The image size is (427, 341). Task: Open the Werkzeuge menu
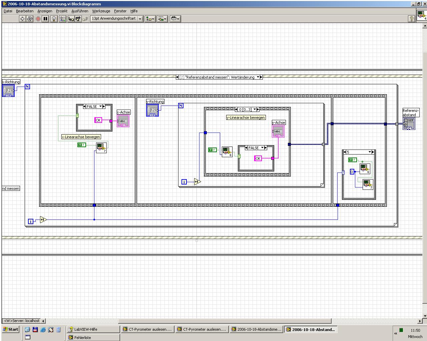[101, 11]
